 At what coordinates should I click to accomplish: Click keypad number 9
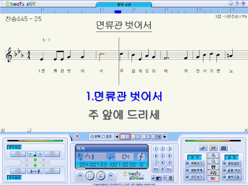click(x=169, y=162)
